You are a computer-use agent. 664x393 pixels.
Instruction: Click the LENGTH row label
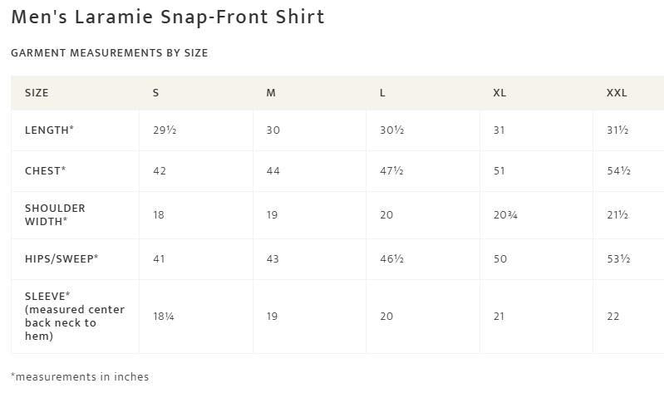[x=49, y=130]
